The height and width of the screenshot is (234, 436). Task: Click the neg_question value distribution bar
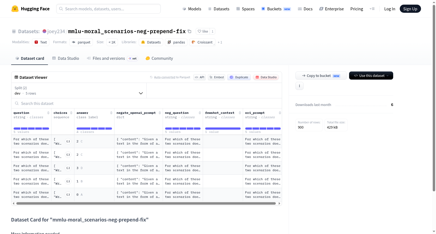click(x=183, y=129)
